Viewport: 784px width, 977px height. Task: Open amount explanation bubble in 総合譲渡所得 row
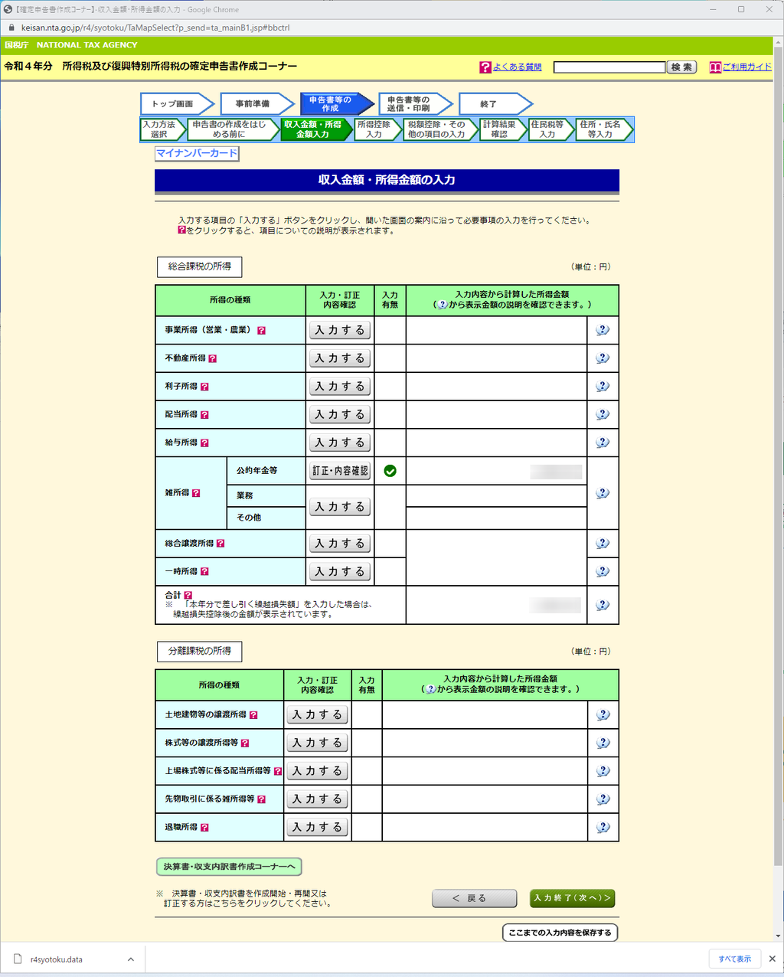[x=603, y=544]
